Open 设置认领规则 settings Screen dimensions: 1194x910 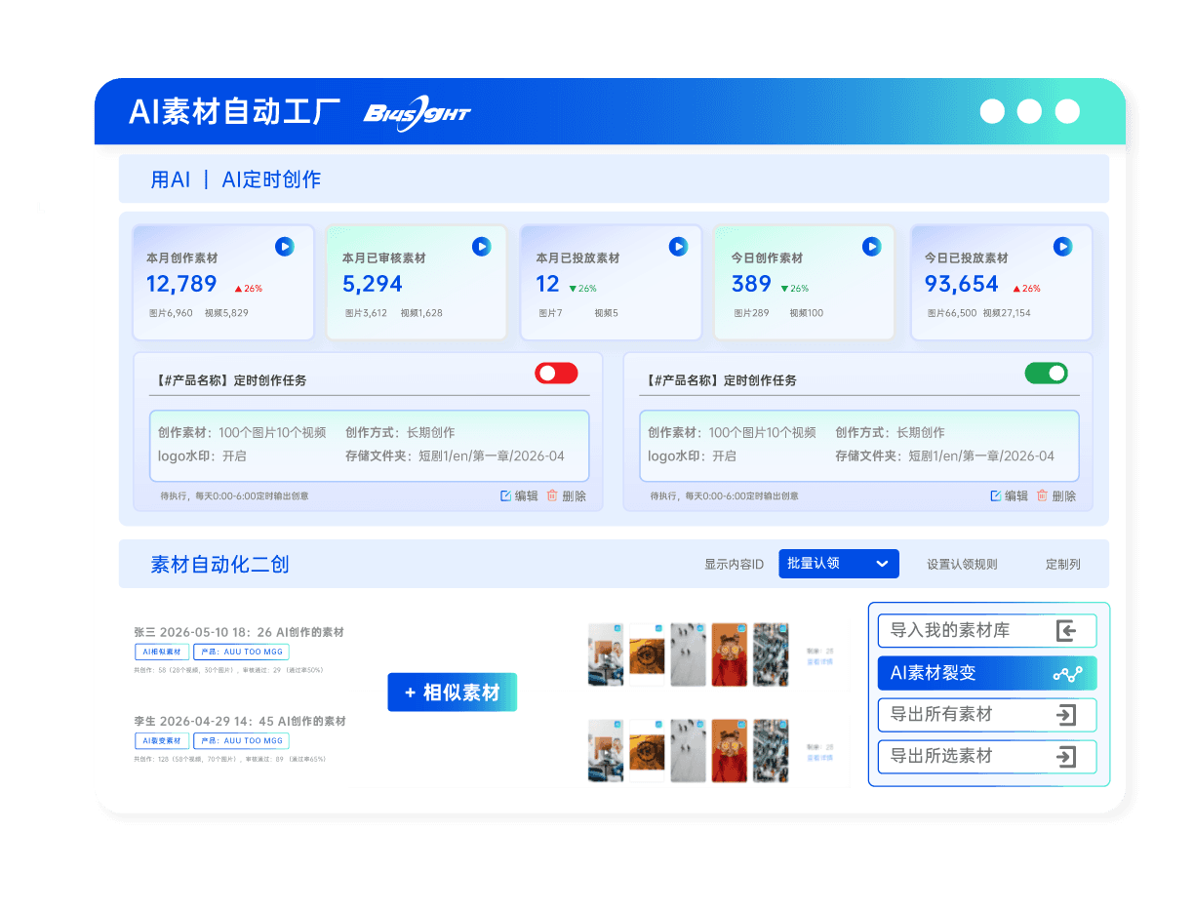coord(962,564)
